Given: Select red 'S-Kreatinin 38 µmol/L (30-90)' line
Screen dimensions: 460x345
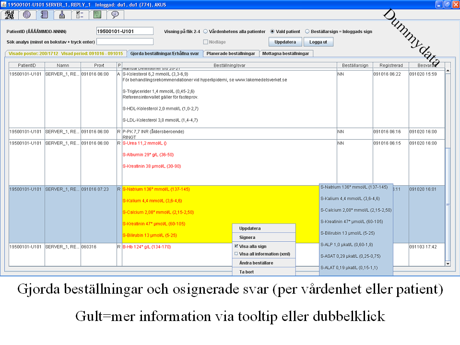Looking at the screenshot, I should pos(152,166).
